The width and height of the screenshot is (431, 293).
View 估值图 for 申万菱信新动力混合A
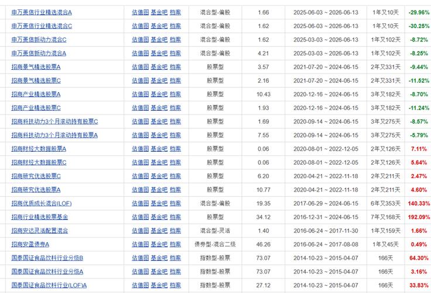(x=140, y=53)
